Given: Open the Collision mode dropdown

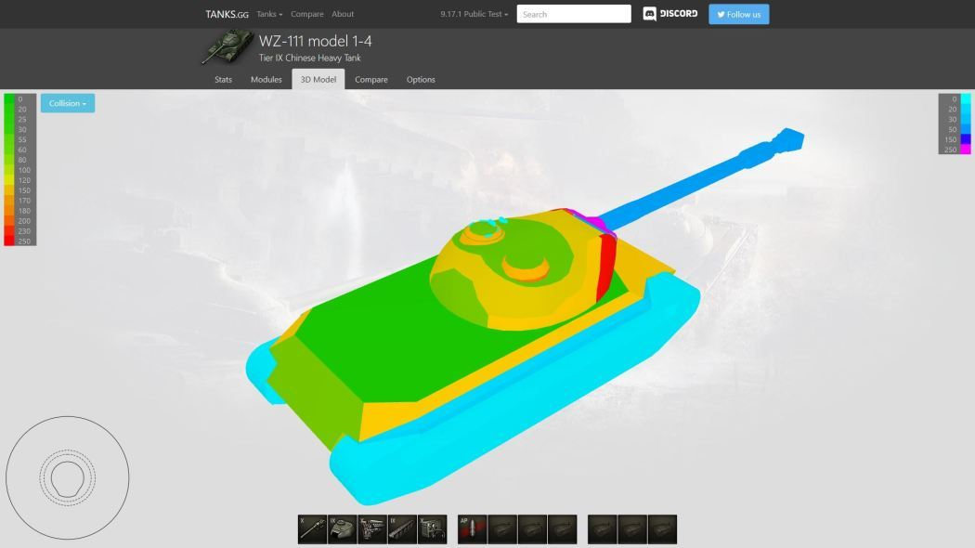Looking at the screenshot, I should 67,103.
